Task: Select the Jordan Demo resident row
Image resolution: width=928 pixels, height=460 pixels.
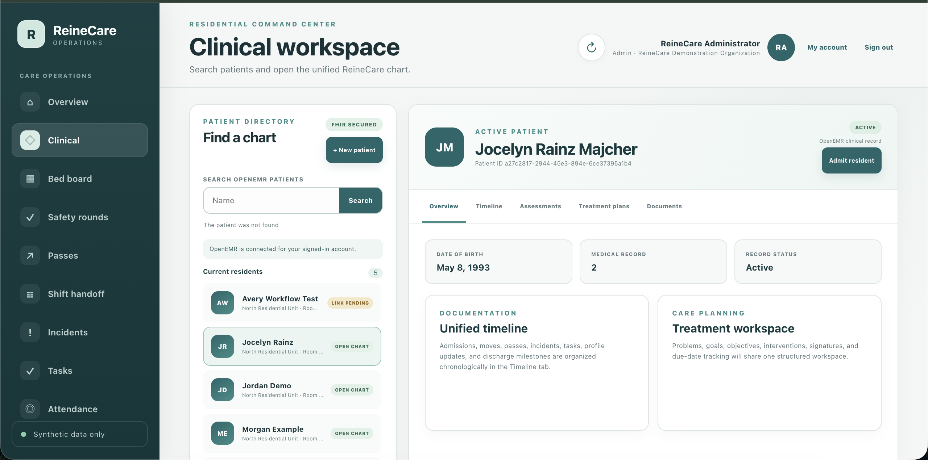Action: 292,390
